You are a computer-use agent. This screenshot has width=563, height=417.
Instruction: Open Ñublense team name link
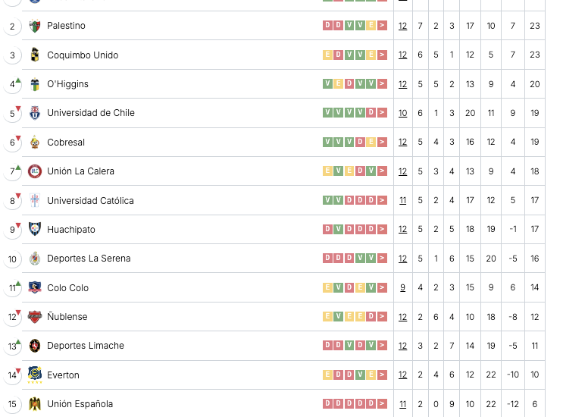67,316
